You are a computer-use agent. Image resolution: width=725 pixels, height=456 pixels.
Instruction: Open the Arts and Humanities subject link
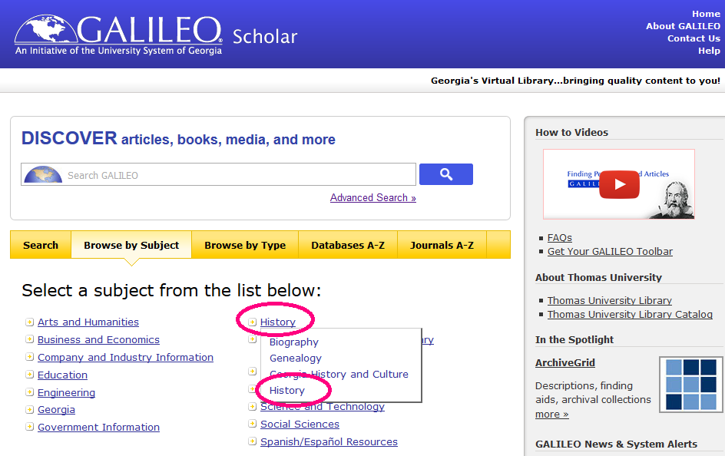(88, 322)
